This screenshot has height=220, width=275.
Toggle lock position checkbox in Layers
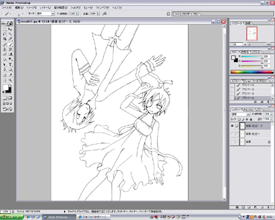[x=247, y=119]
